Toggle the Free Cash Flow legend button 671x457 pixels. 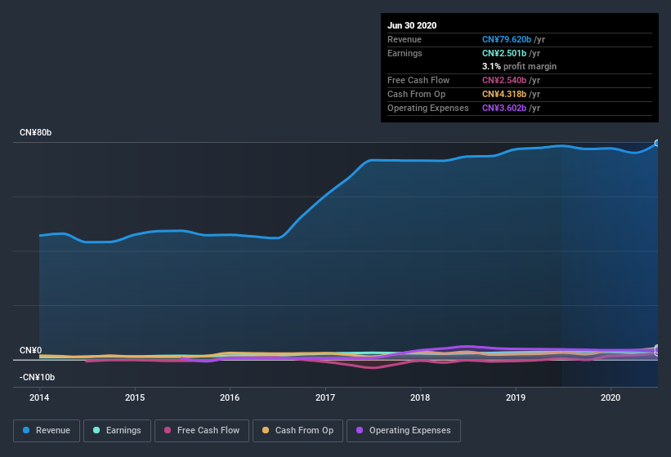202,431
